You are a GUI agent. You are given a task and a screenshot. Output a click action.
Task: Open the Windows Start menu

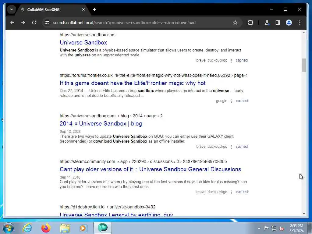[8, 228]
